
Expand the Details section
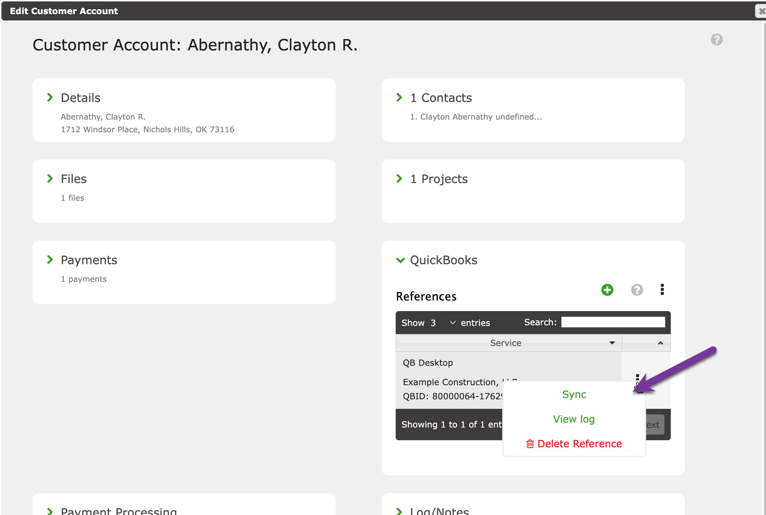click(x=50, y=98)
